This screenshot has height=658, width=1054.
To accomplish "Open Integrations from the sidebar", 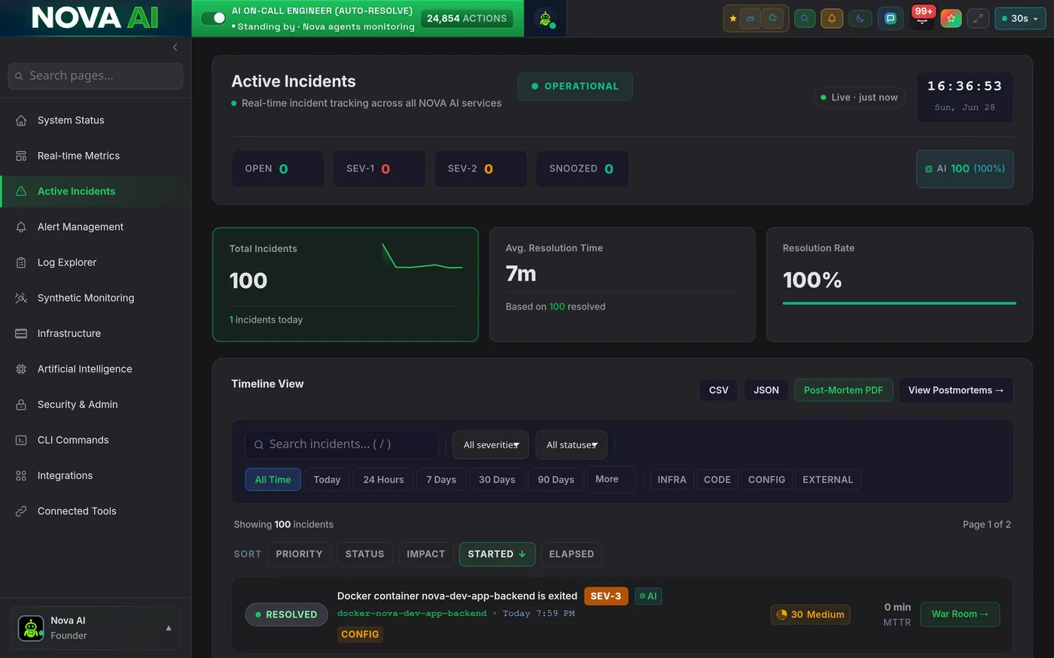I will click(x=96, y=475).
